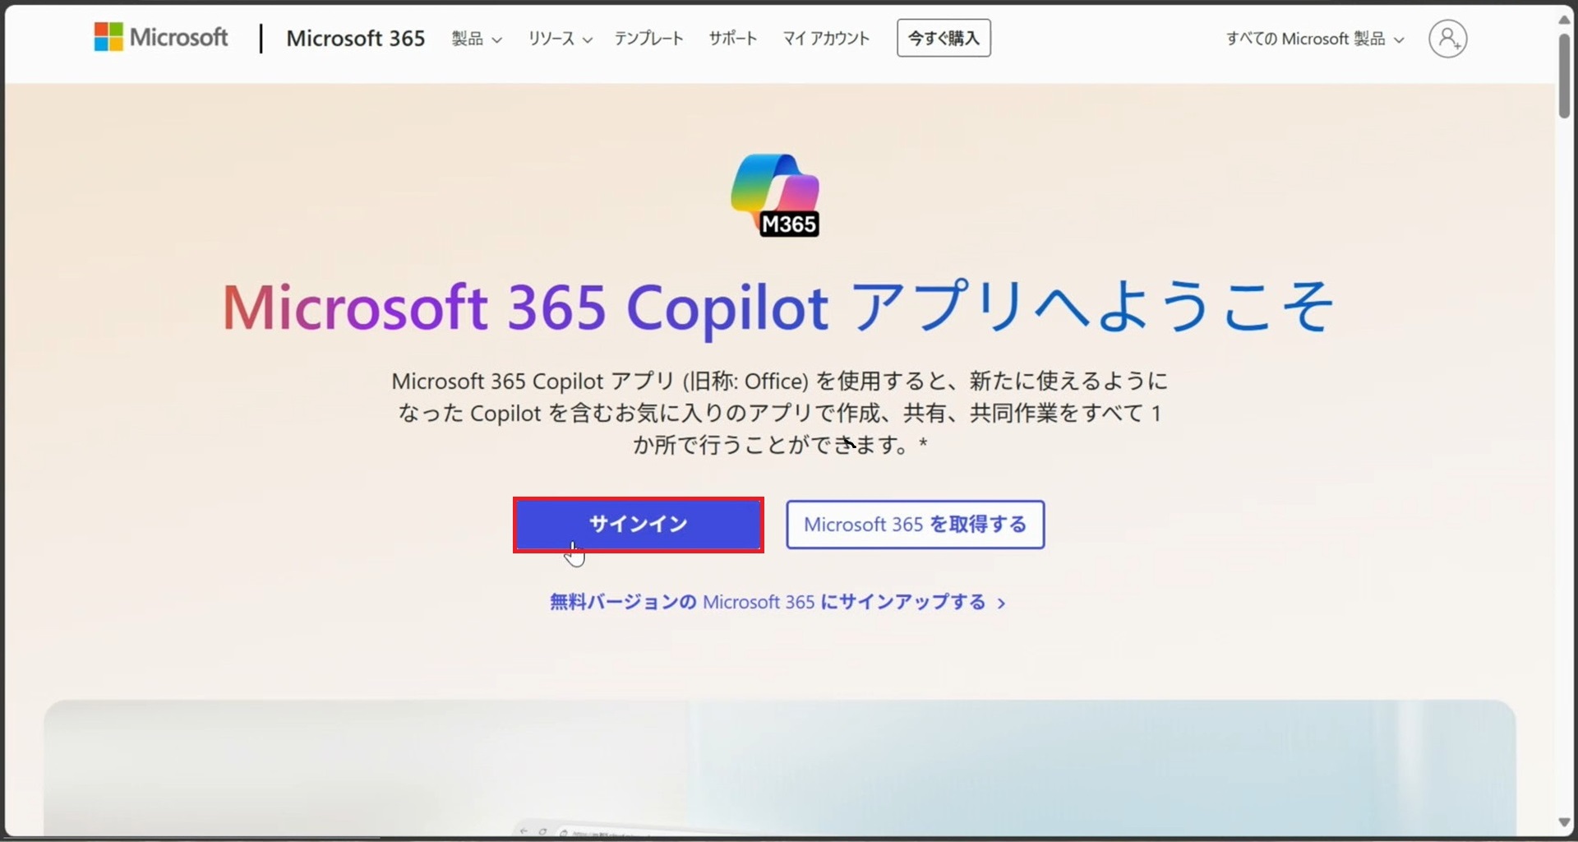Click the サインイン button
1578x842 pixels.
(x=639, y=525)
